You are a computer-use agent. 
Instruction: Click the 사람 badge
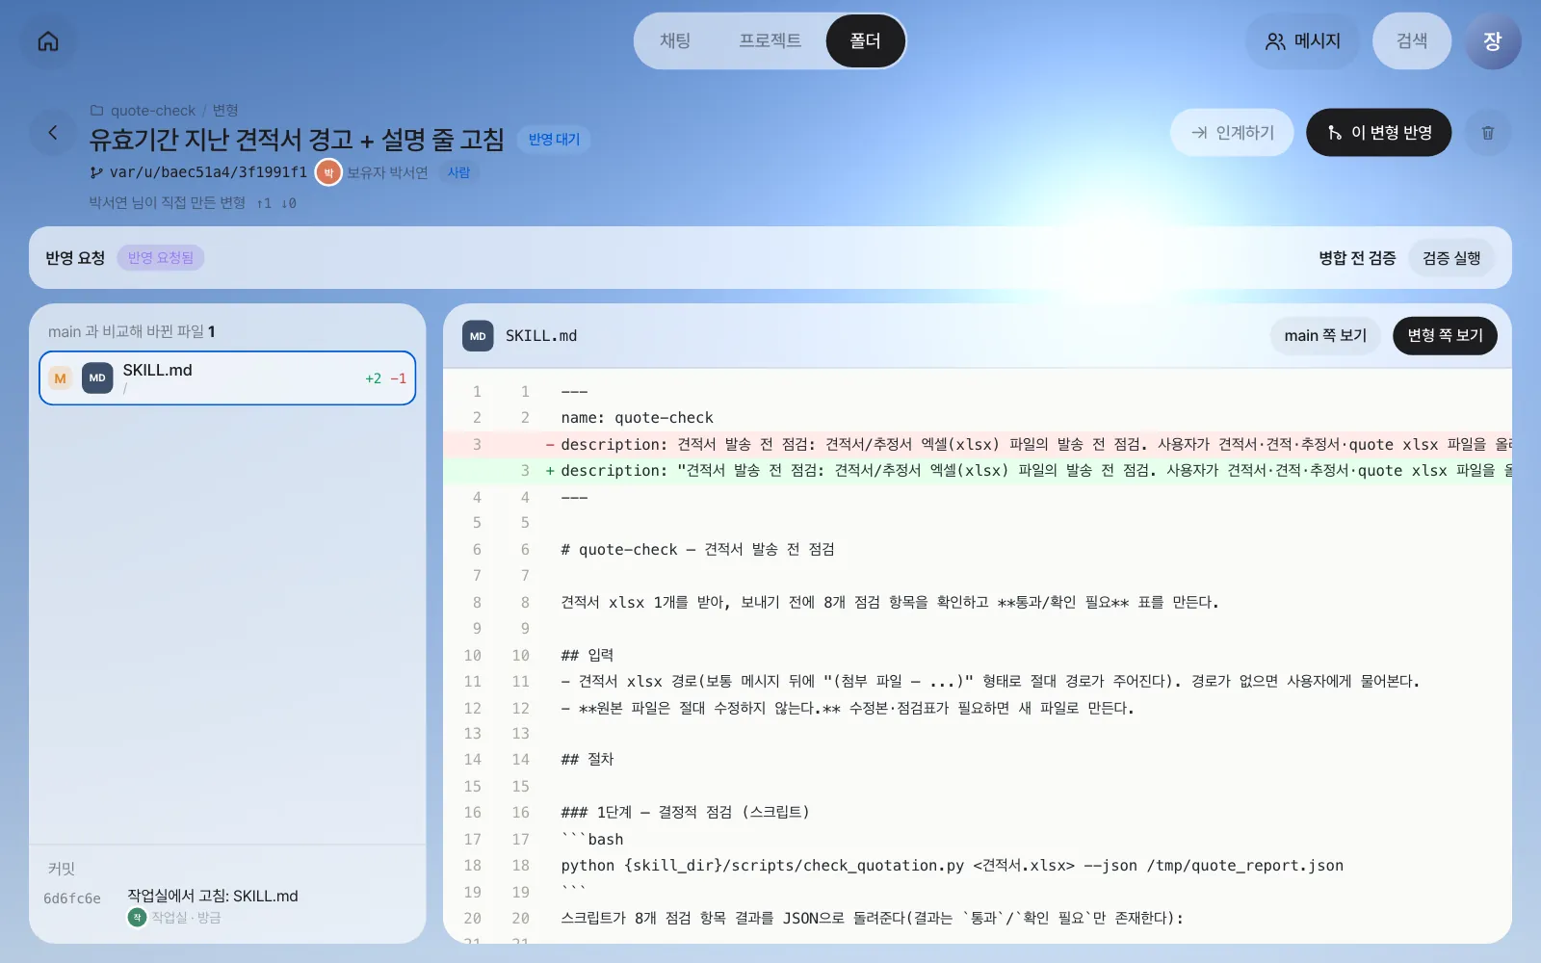point(458,172)
